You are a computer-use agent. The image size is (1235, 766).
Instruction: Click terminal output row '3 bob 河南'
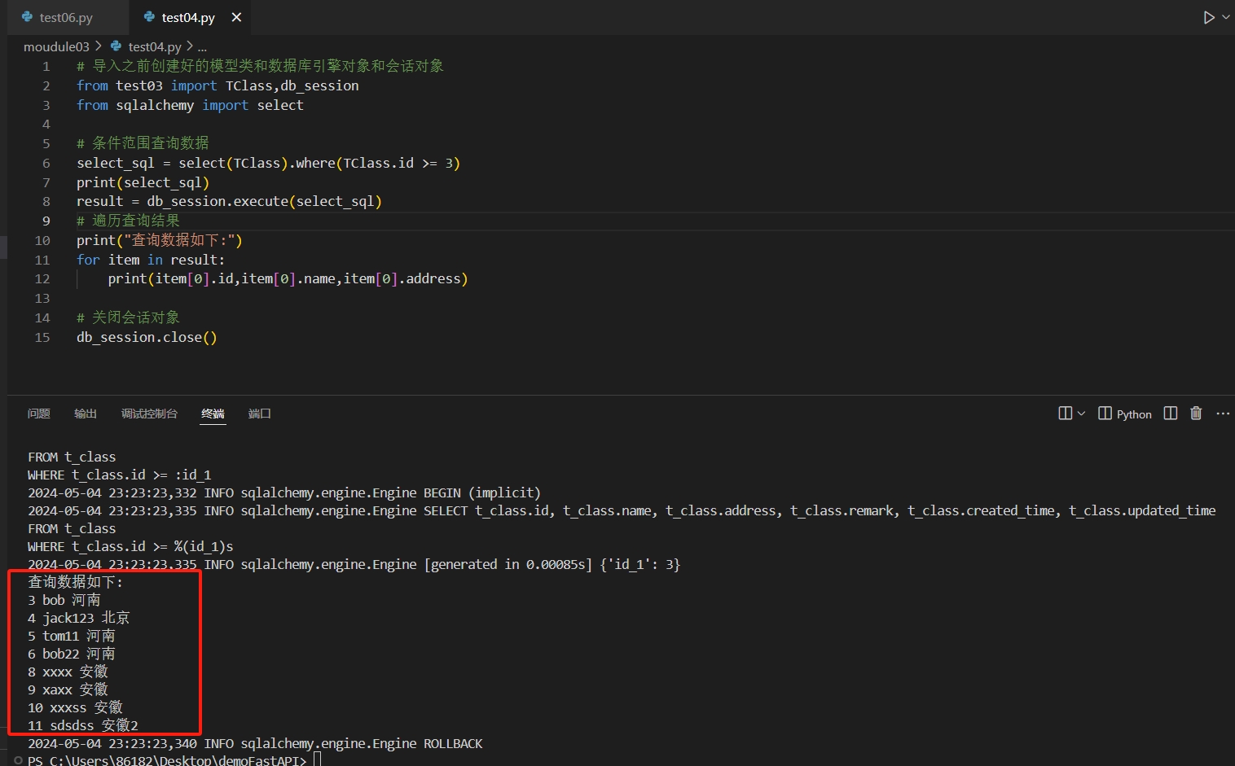[64, 600]
